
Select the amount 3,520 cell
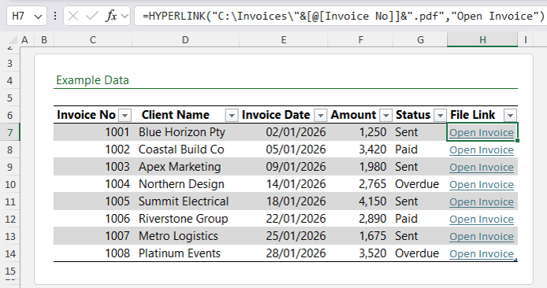click(x=361, y=253)
